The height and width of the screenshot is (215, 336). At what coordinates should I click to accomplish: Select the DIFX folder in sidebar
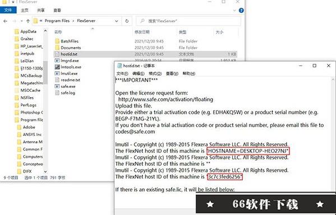tap(27, 171)
